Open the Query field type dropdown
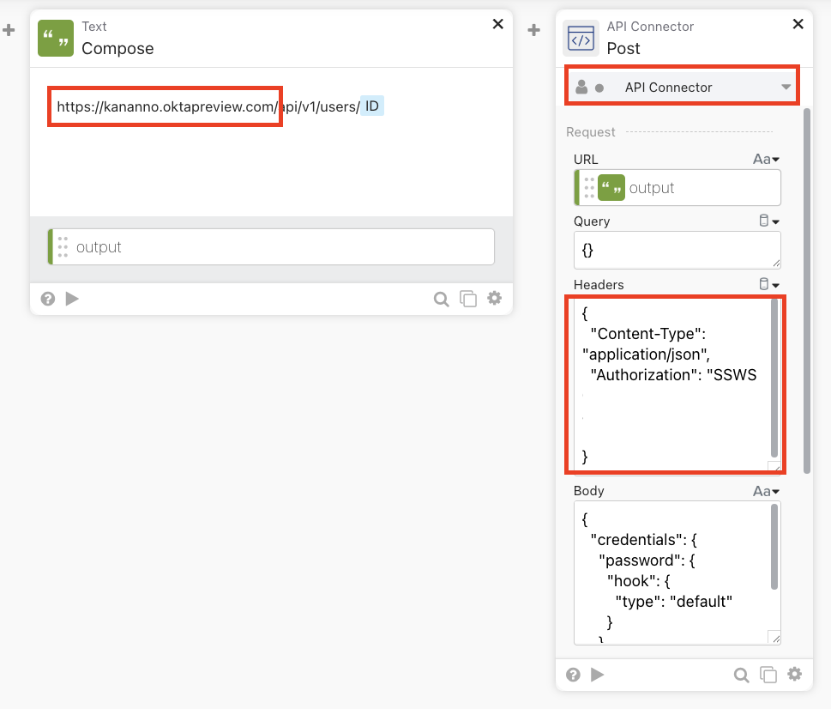This screenshot has width=831, height=709. 769,221
